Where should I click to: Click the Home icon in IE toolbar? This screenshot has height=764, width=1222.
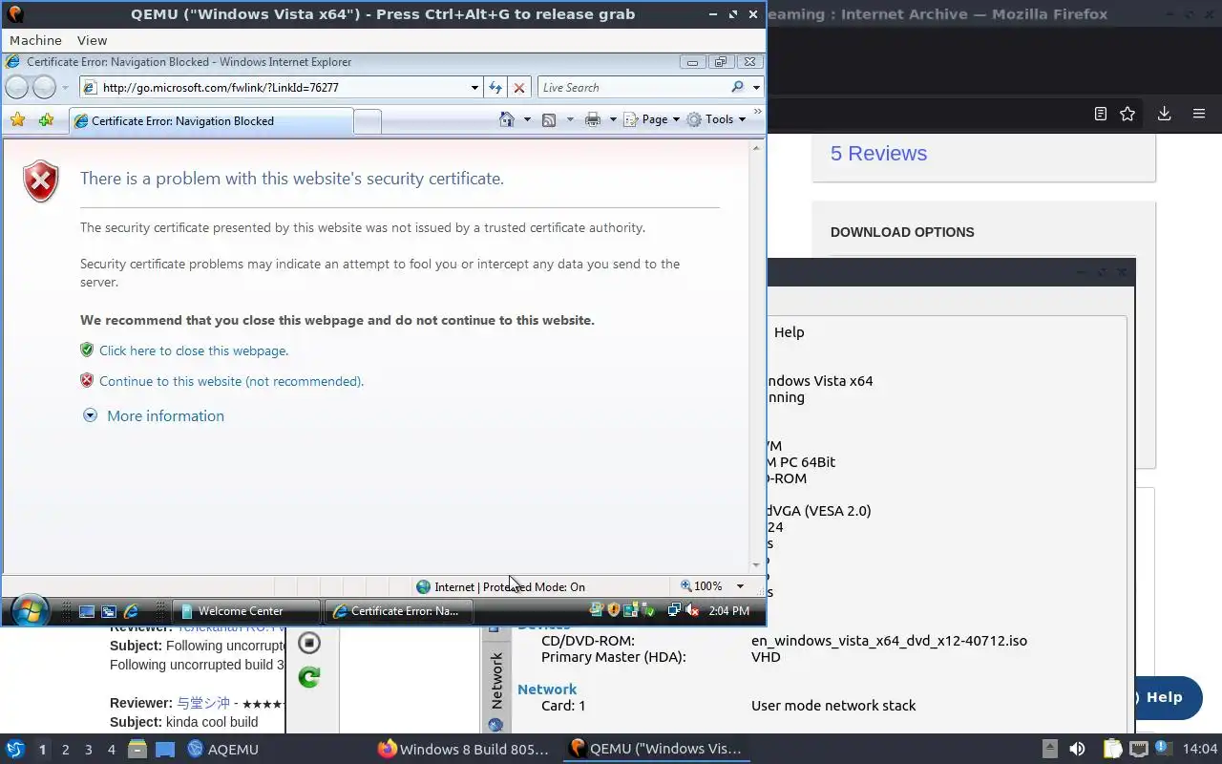pyautogui.click(x=509, y=119)
